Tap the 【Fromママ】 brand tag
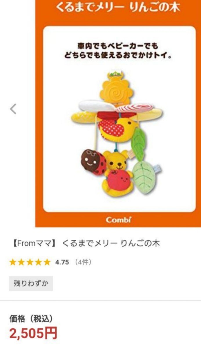 (33, 243)
